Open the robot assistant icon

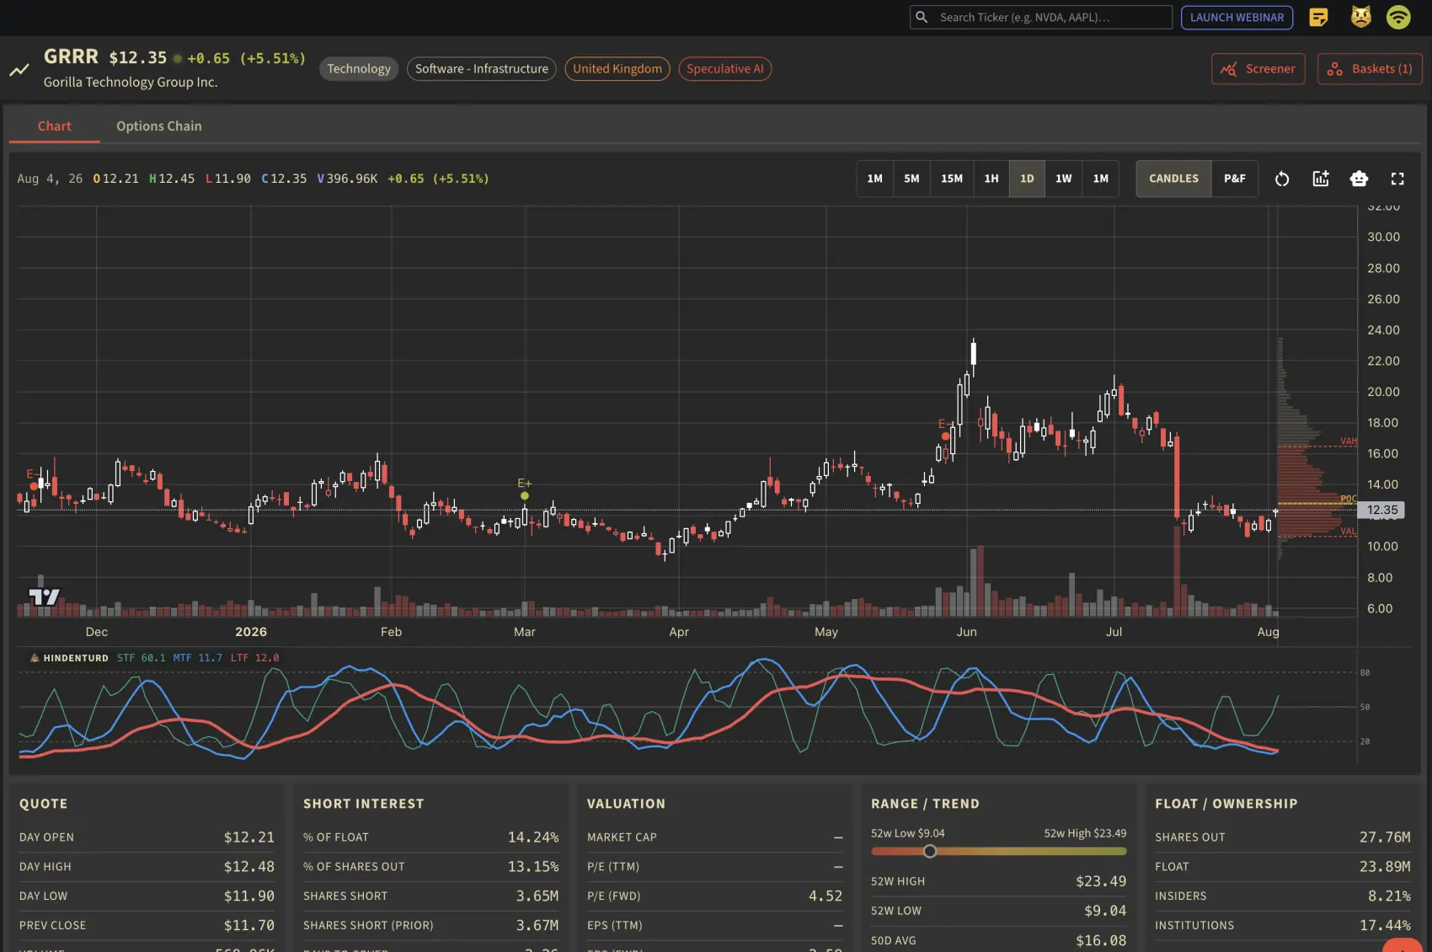click(1358, 179)
